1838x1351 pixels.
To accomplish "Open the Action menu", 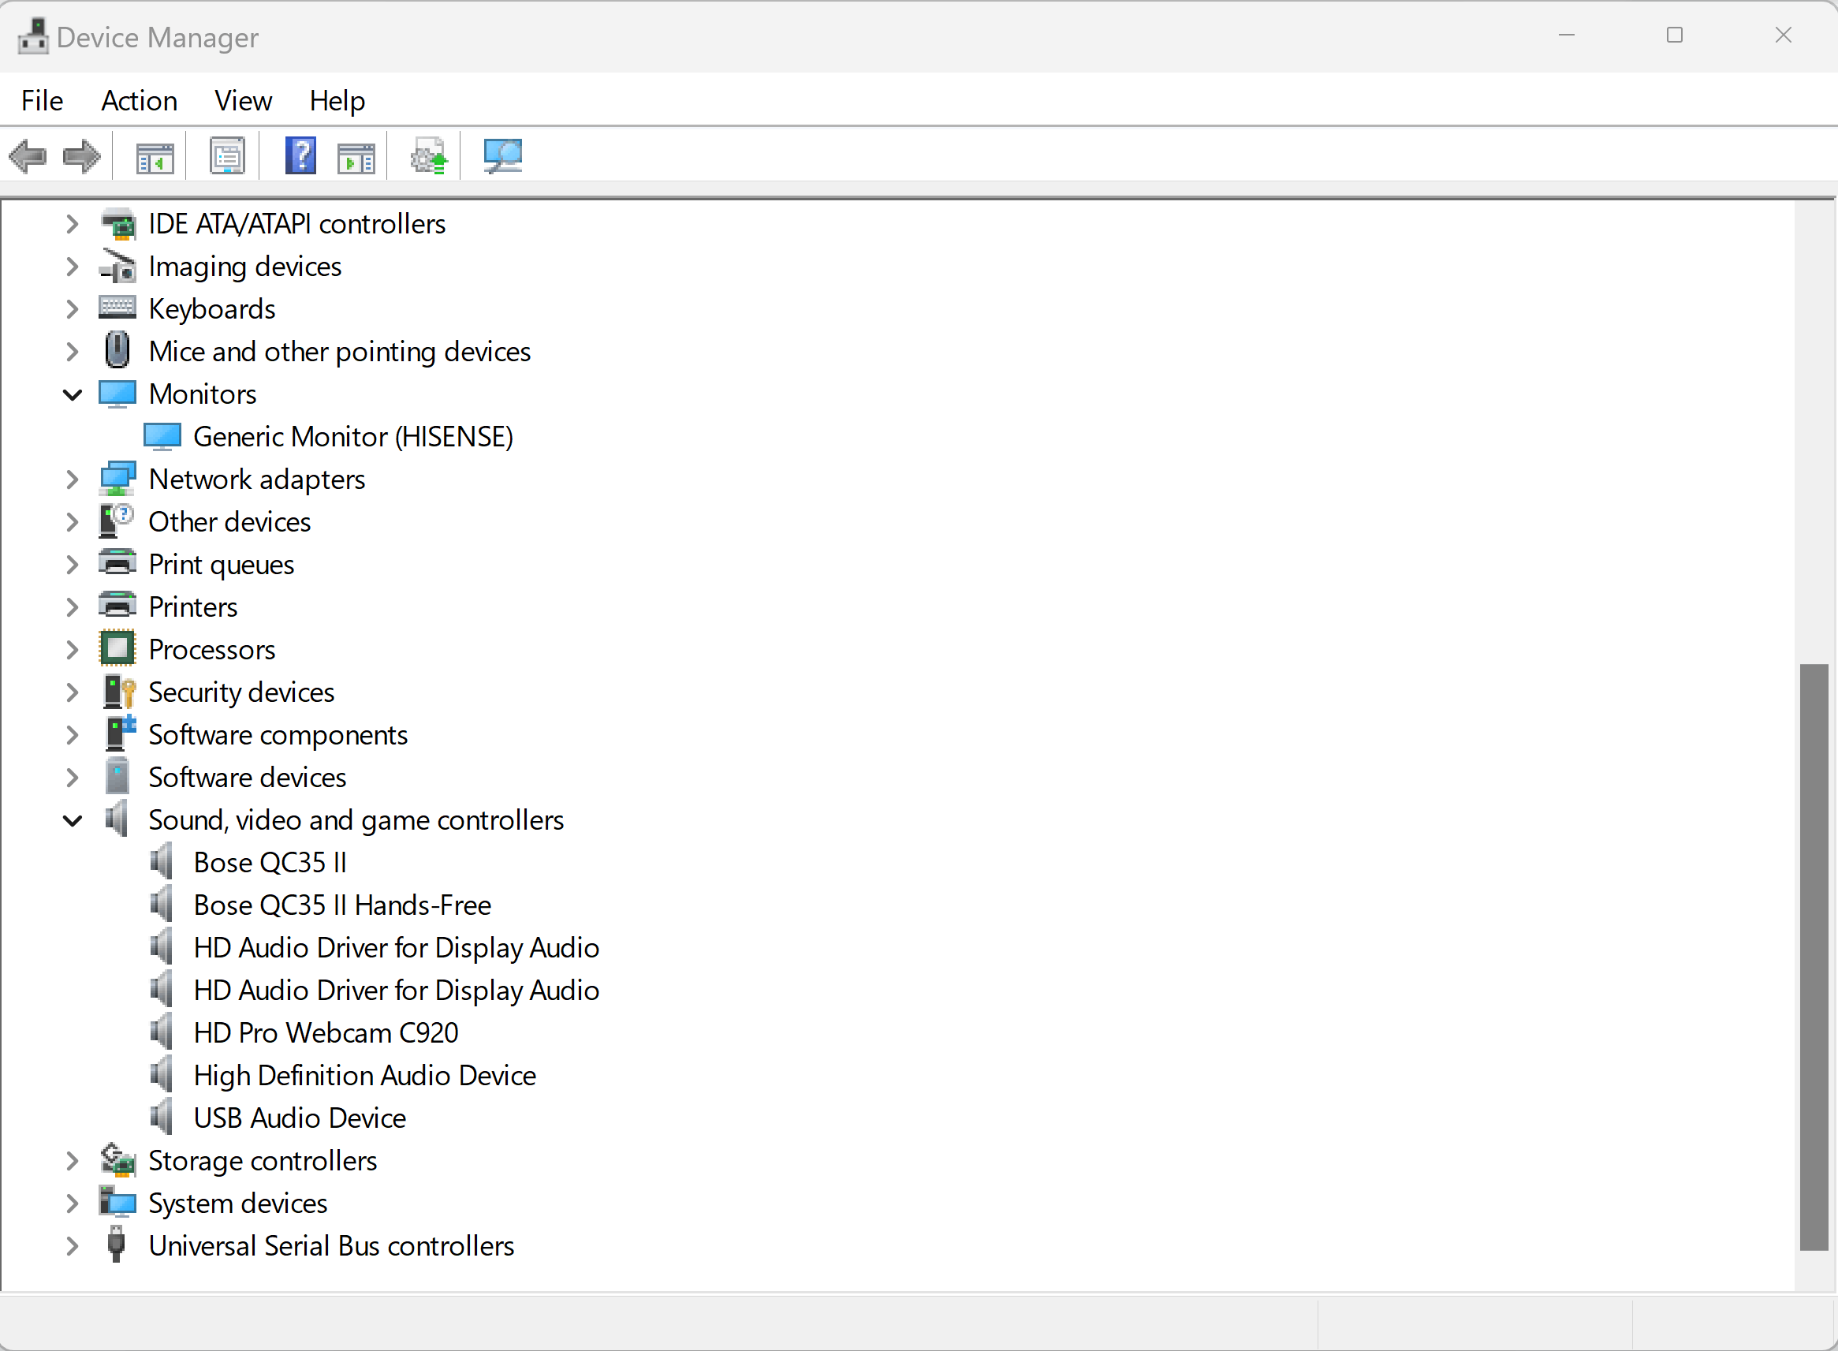I will pyautogui.click(x=139, y=100).
